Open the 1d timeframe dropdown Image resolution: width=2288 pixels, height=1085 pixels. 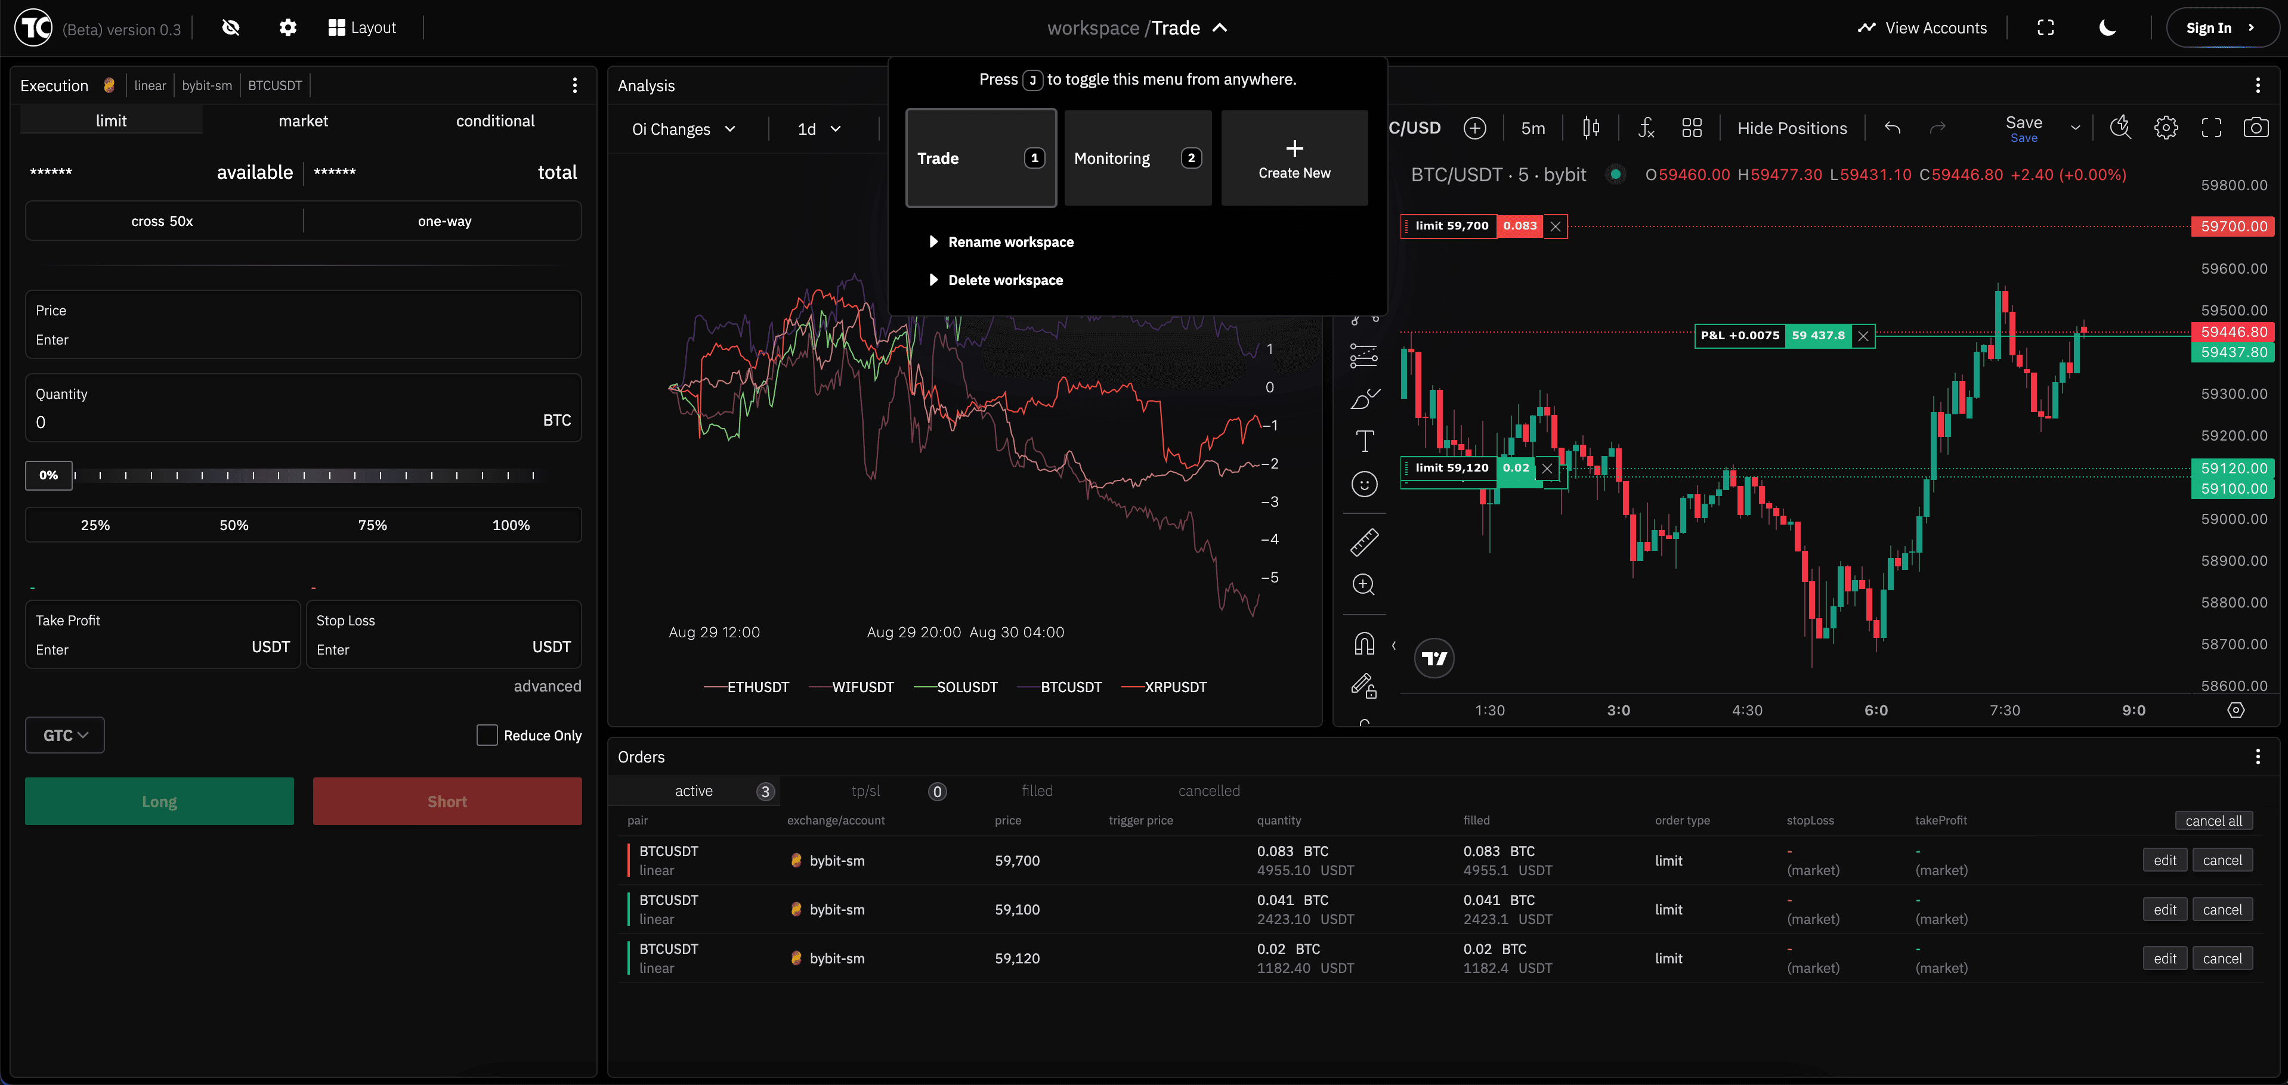coord(818,129)
